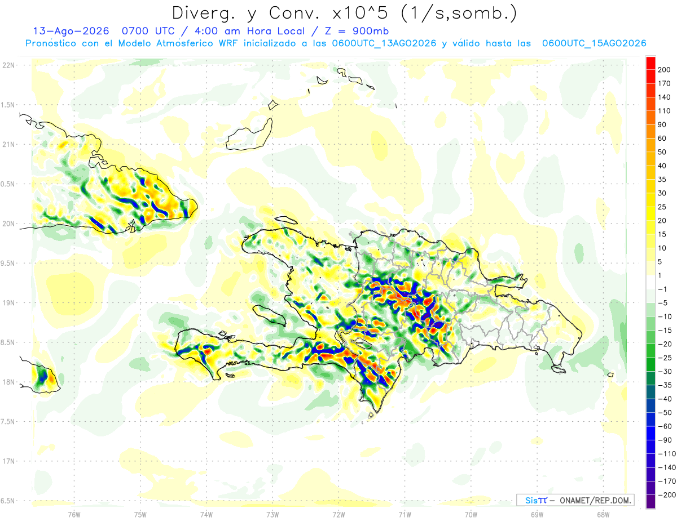Click the '73W' longitude label
The image size is (677, 522).
pos(272,515)
